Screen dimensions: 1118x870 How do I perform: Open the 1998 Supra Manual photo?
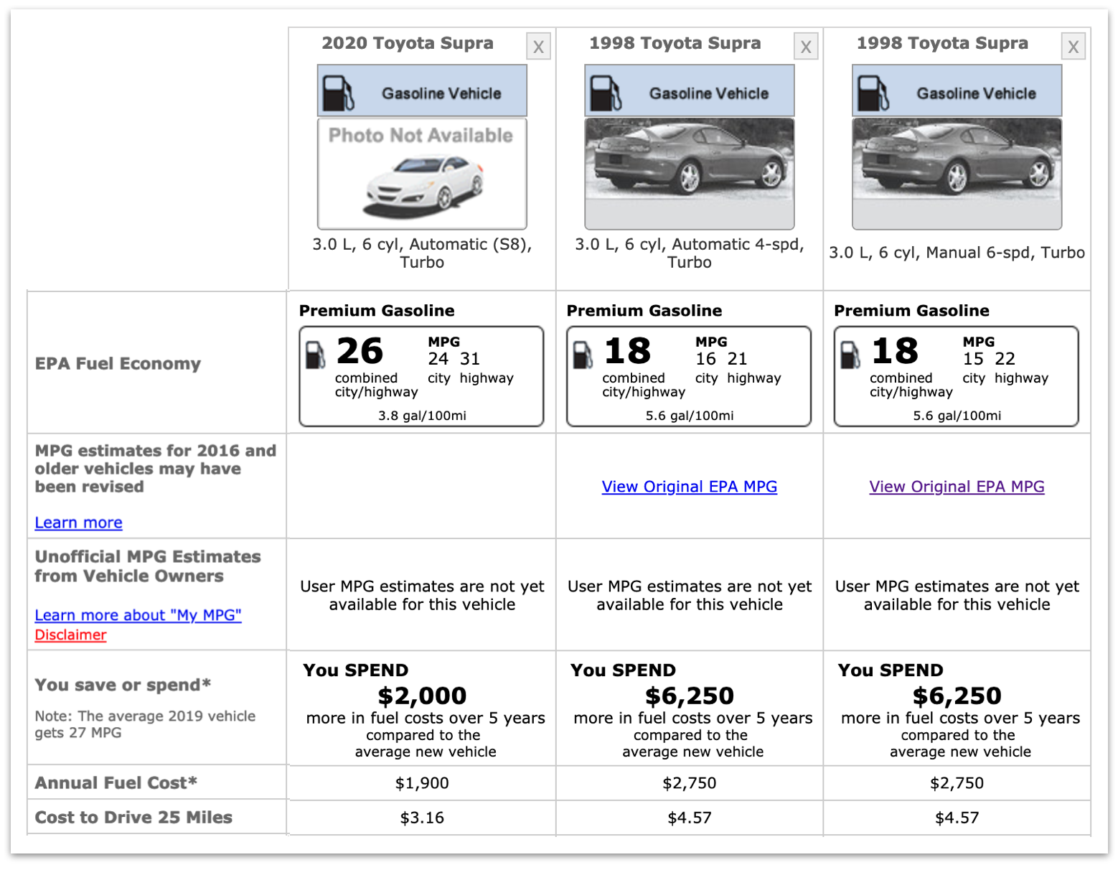[x=957, y=174]
